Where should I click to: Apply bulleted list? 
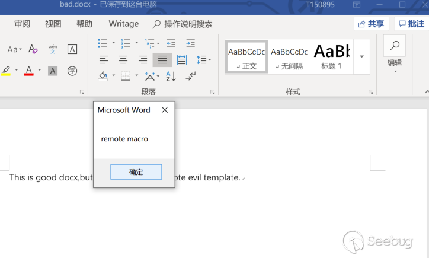103,43
